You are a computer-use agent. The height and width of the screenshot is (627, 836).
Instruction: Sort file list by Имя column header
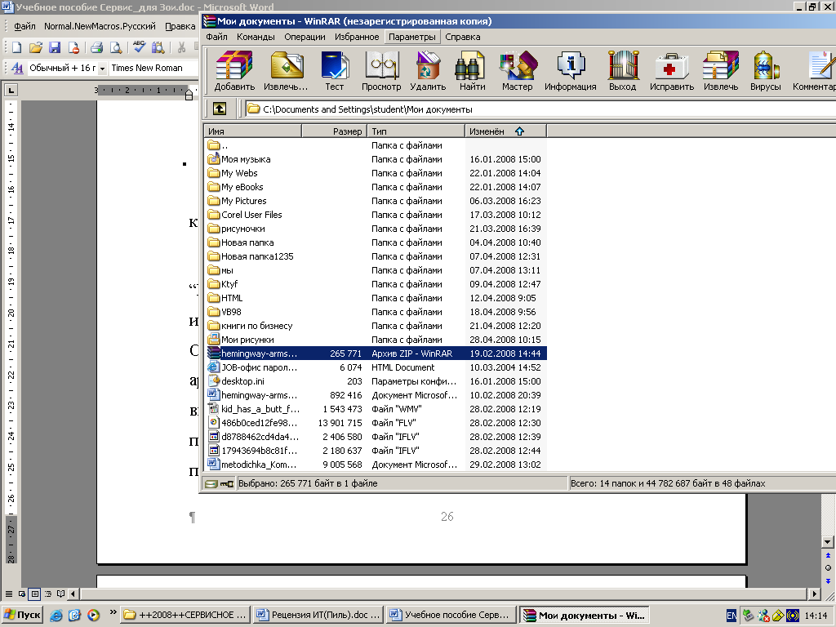253,131
